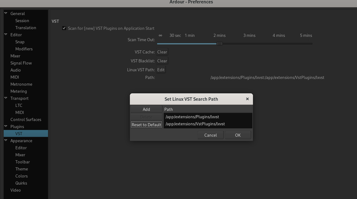Click the Transport tree label
Viewport: 357px width, 199px height.
19,98
